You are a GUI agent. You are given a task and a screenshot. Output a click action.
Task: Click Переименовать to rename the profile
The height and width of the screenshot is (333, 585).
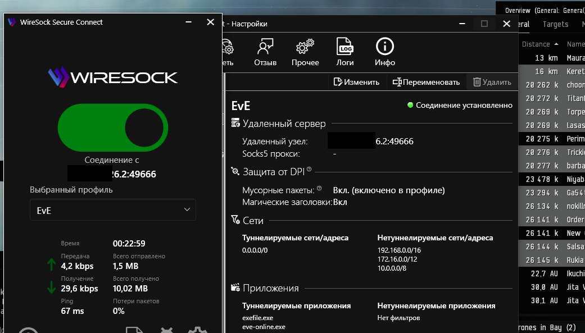pos(426,82)
